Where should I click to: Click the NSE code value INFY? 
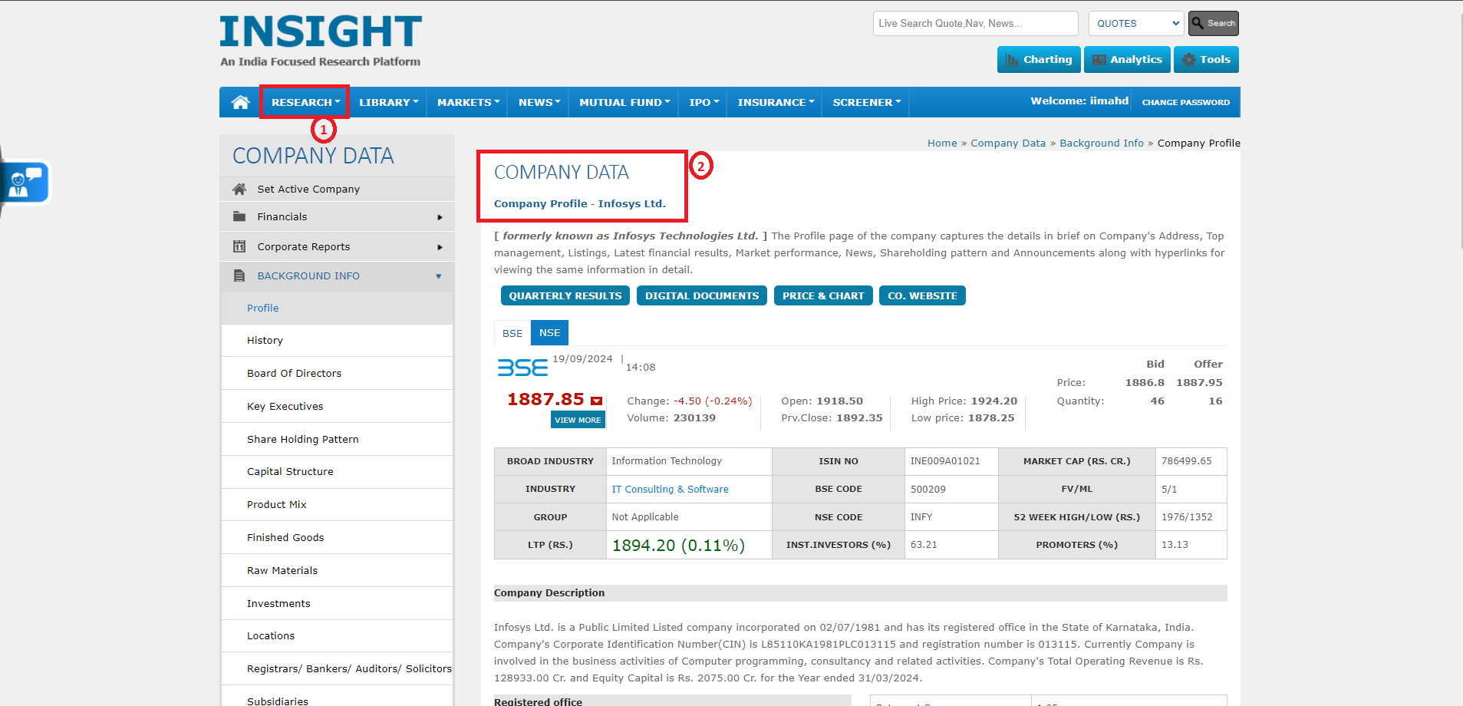pos(921,517)
